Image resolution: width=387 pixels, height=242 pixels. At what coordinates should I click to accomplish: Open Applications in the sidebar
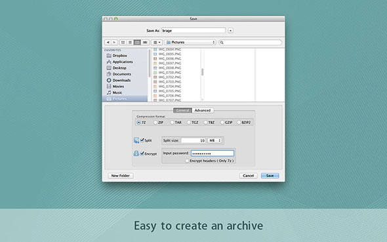tap(119, 62)
